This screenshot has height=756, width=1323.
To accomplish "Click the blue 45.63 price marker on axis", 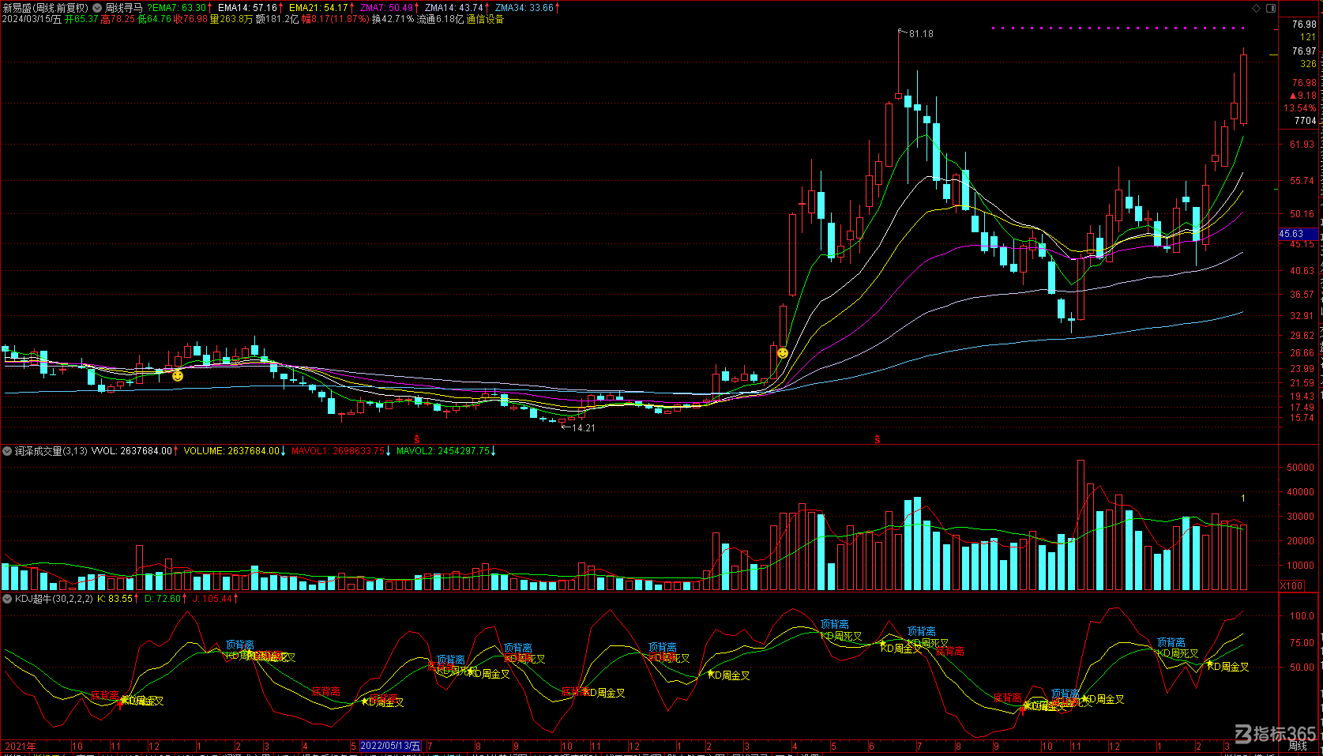I will [x=1299, y=234].
